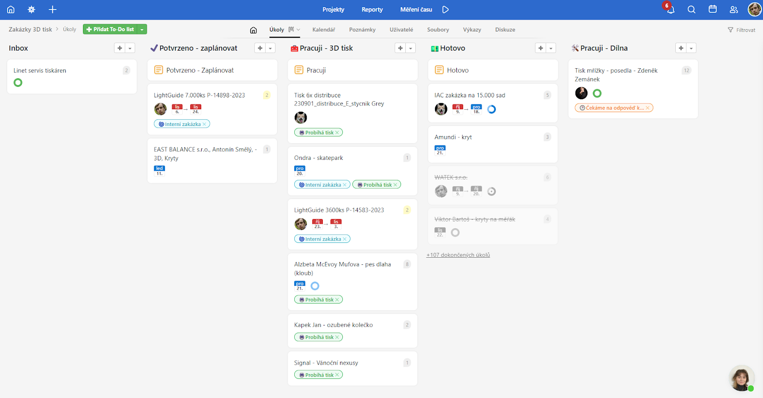Click comment count 8 on Alzbeta McEvoy card
Viewport: 763px width, 398px height.
(x=407, y=264)
